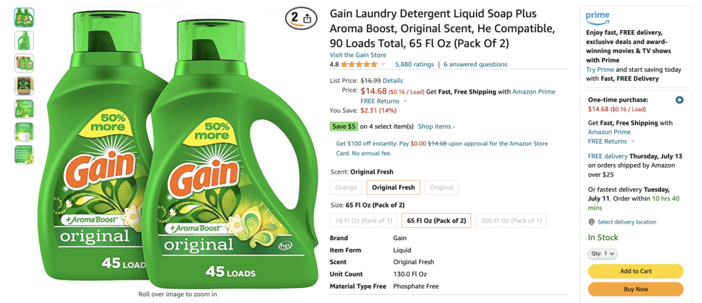702x303 pixels.
Task: Open the last thumbnail in image list
Action: (24, 155)
